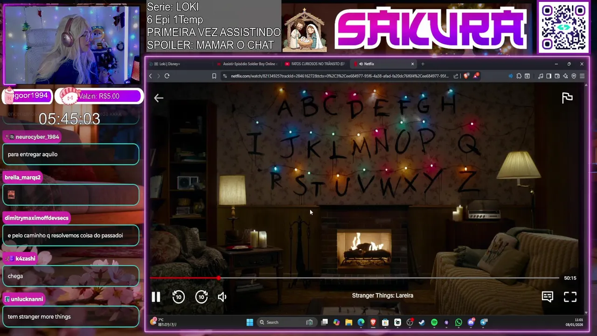Launch Microsoft Edge from the taskbar
Image resolution: width=597 pixels, height=336 pixels.
click(x=361, y=322)
